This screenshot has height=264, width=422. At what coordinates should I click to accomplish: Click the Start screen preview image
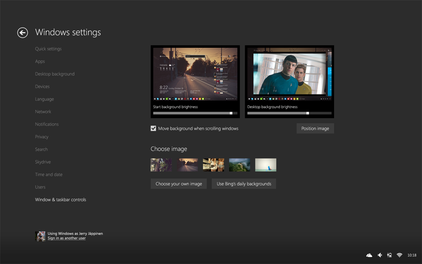pos(195,74)
